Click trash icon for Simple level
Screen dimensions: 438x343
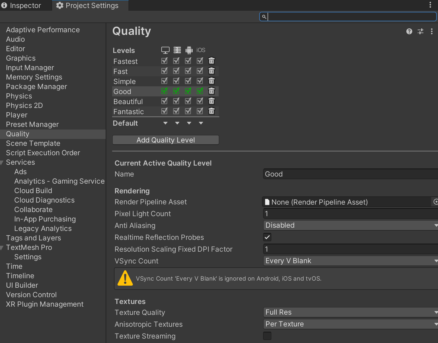click(x=211, y=81)
